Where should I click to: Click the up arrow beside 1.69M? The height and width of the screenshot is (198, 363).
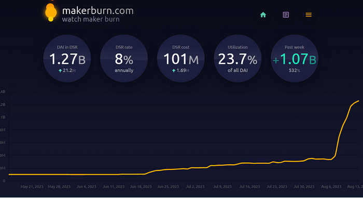tap(174, 71)
